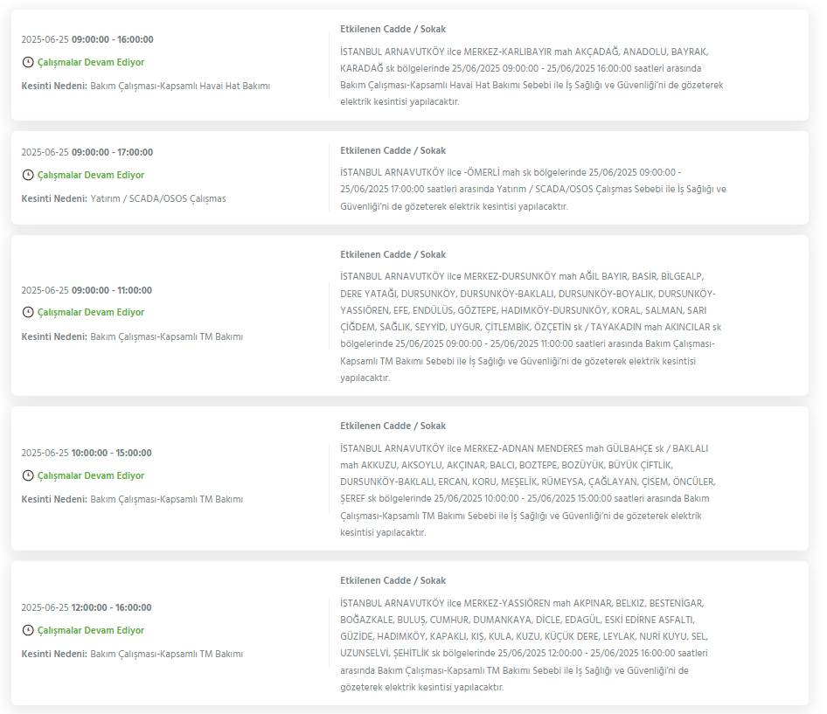
Task: Click the 2025-06-25 10:00:00 - 15:00:00 time range
Action: point(87,453)
